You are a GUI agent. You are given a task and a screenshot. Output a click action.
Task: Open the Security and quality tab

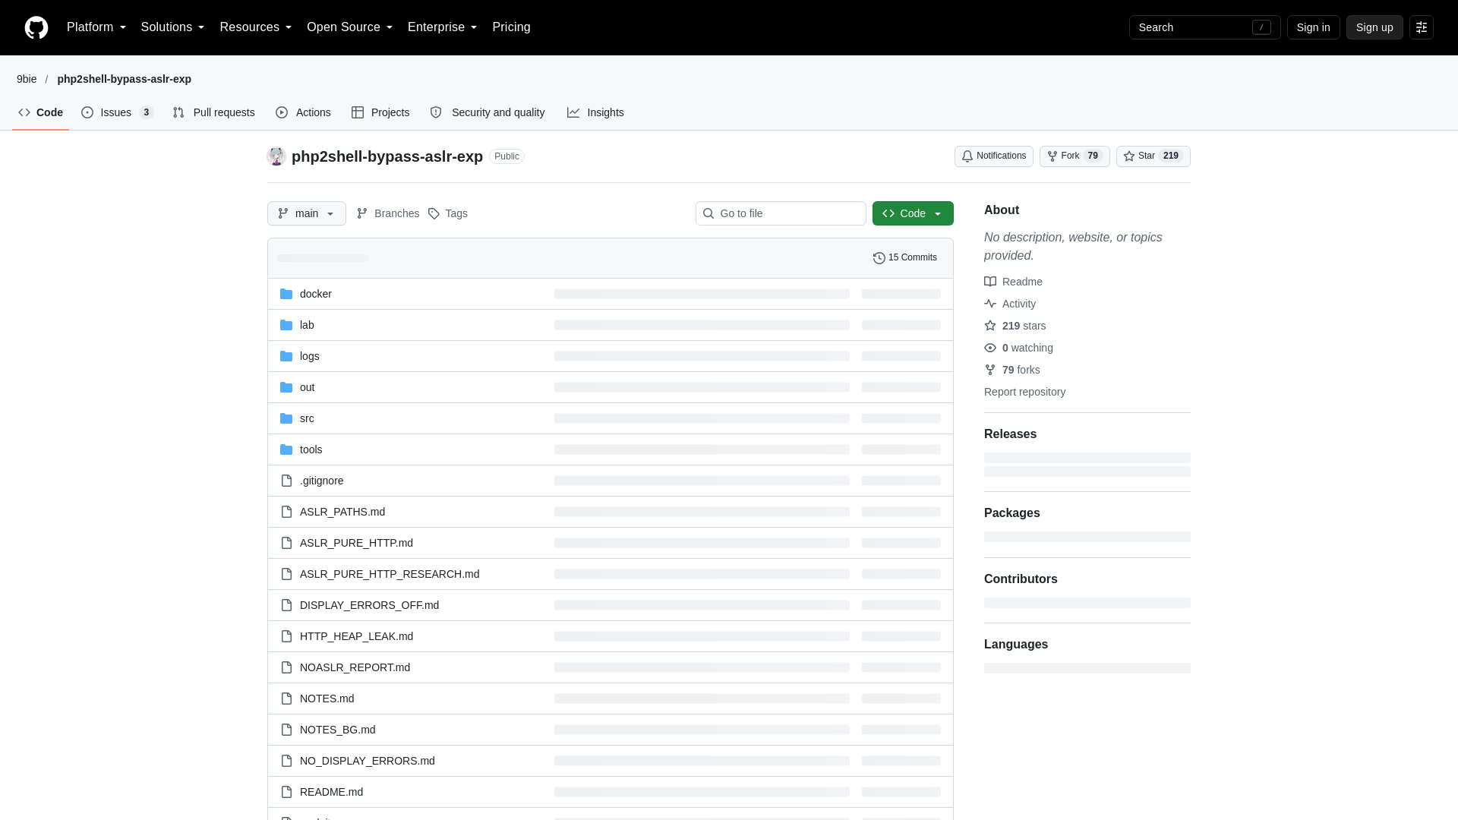pos(488,112)
